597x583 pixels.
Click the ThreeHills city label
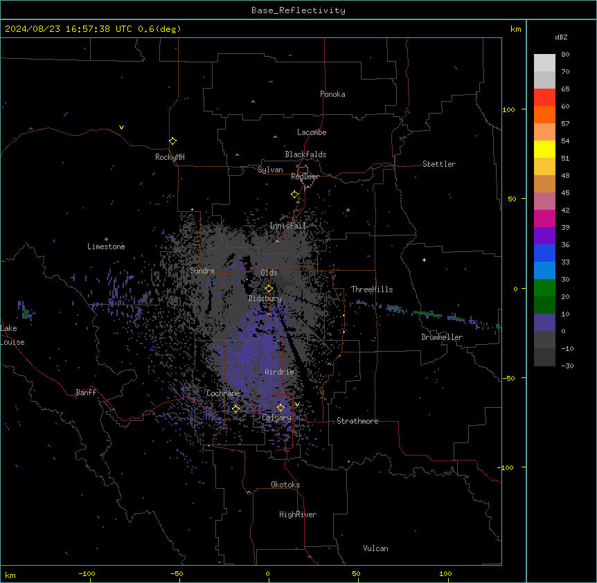pyautogui.click(x=372, y=289)
